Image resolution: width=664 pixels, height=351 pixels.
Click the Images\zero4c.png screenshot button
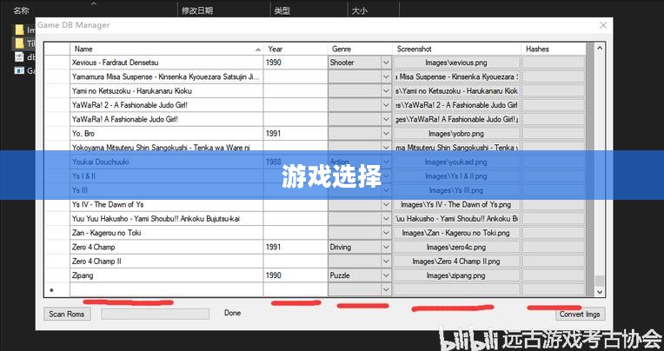coord(456,248)
